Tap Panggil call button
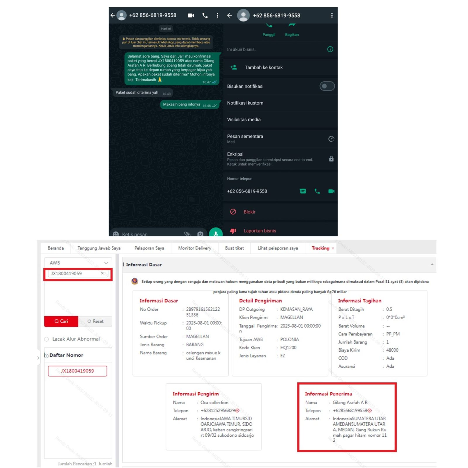Screen dimensions: 468x468 coord(269,30)
